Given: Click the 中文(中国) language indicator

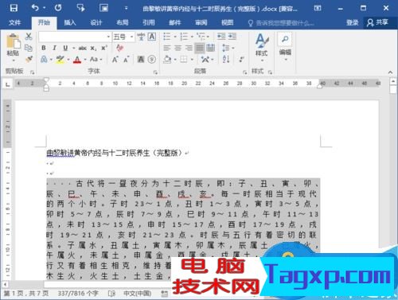Looking at the screenshot, I should (x=138, y=294).
